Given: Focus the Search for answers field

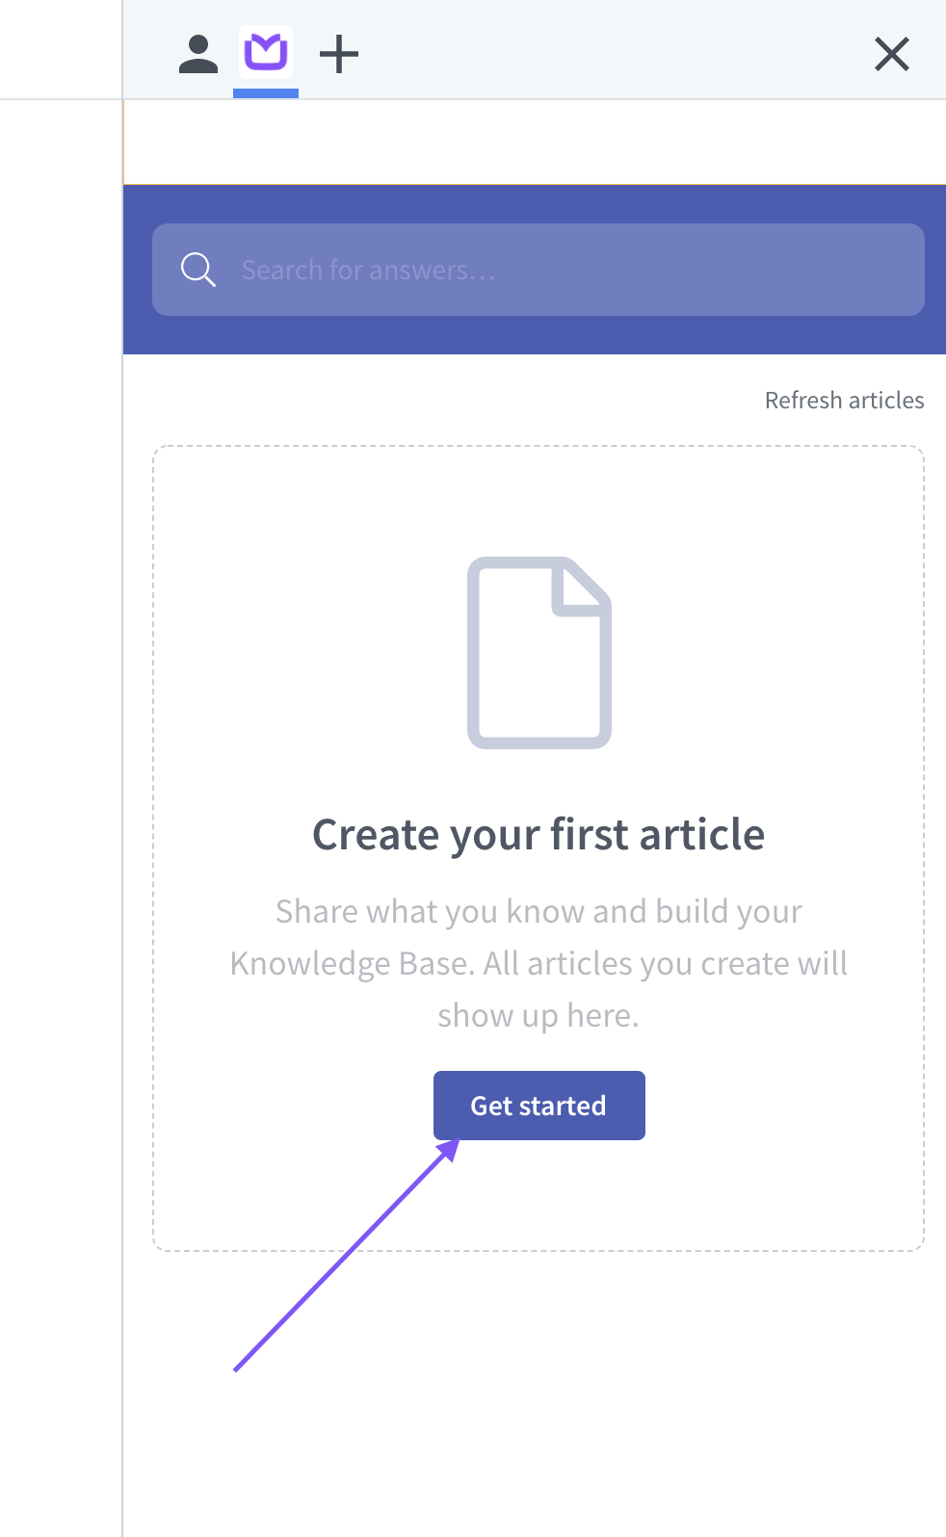Looking at the screenshot, I should coord(539,270).
